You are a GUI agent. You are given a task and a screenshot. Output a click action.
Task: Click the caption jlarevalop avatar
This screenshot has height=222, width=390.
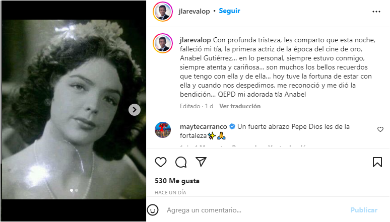(x=163, y=43)
